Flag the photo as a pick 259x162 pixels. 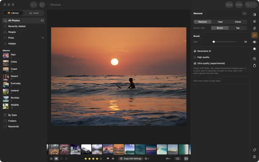point(108,158)
